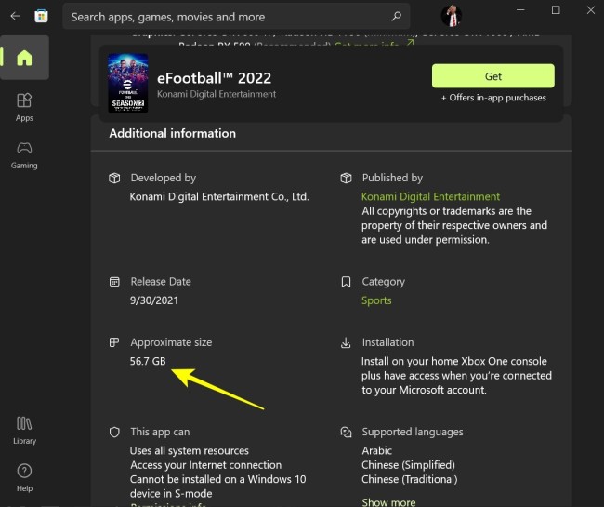Click the Arabic language entry
Screen dimensions: 604x507
point(376,450)
